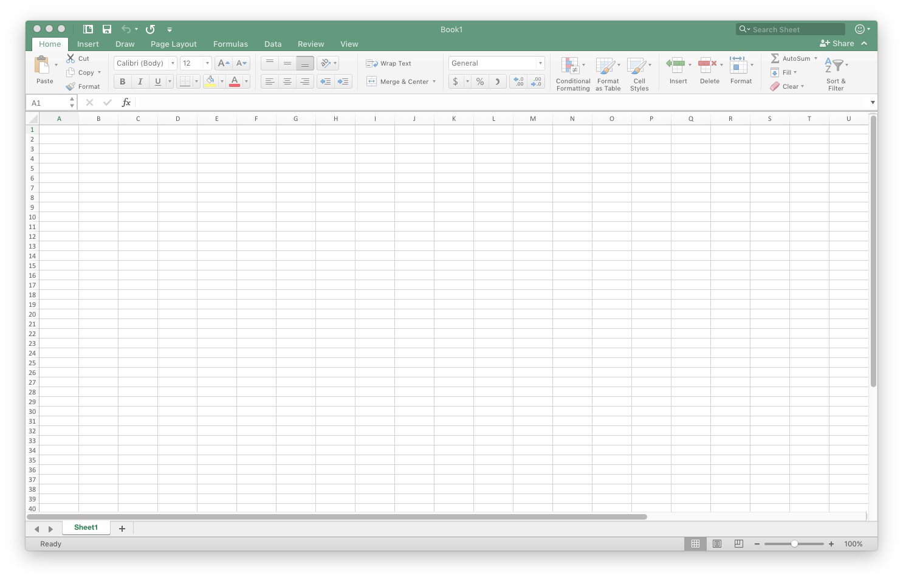Viewport: 903px width, 581px height.
Task: Click the Save floppy disk icon
Action: click(x=107, y=29)
